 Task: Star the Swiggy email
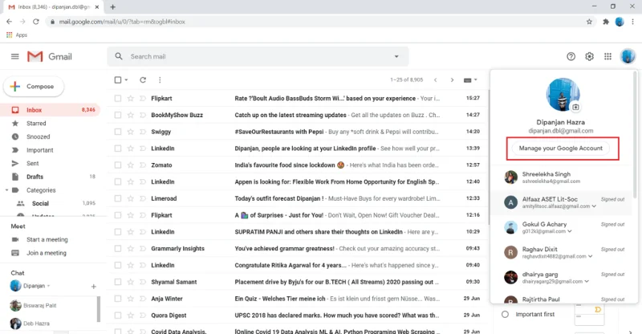(131, 132)
